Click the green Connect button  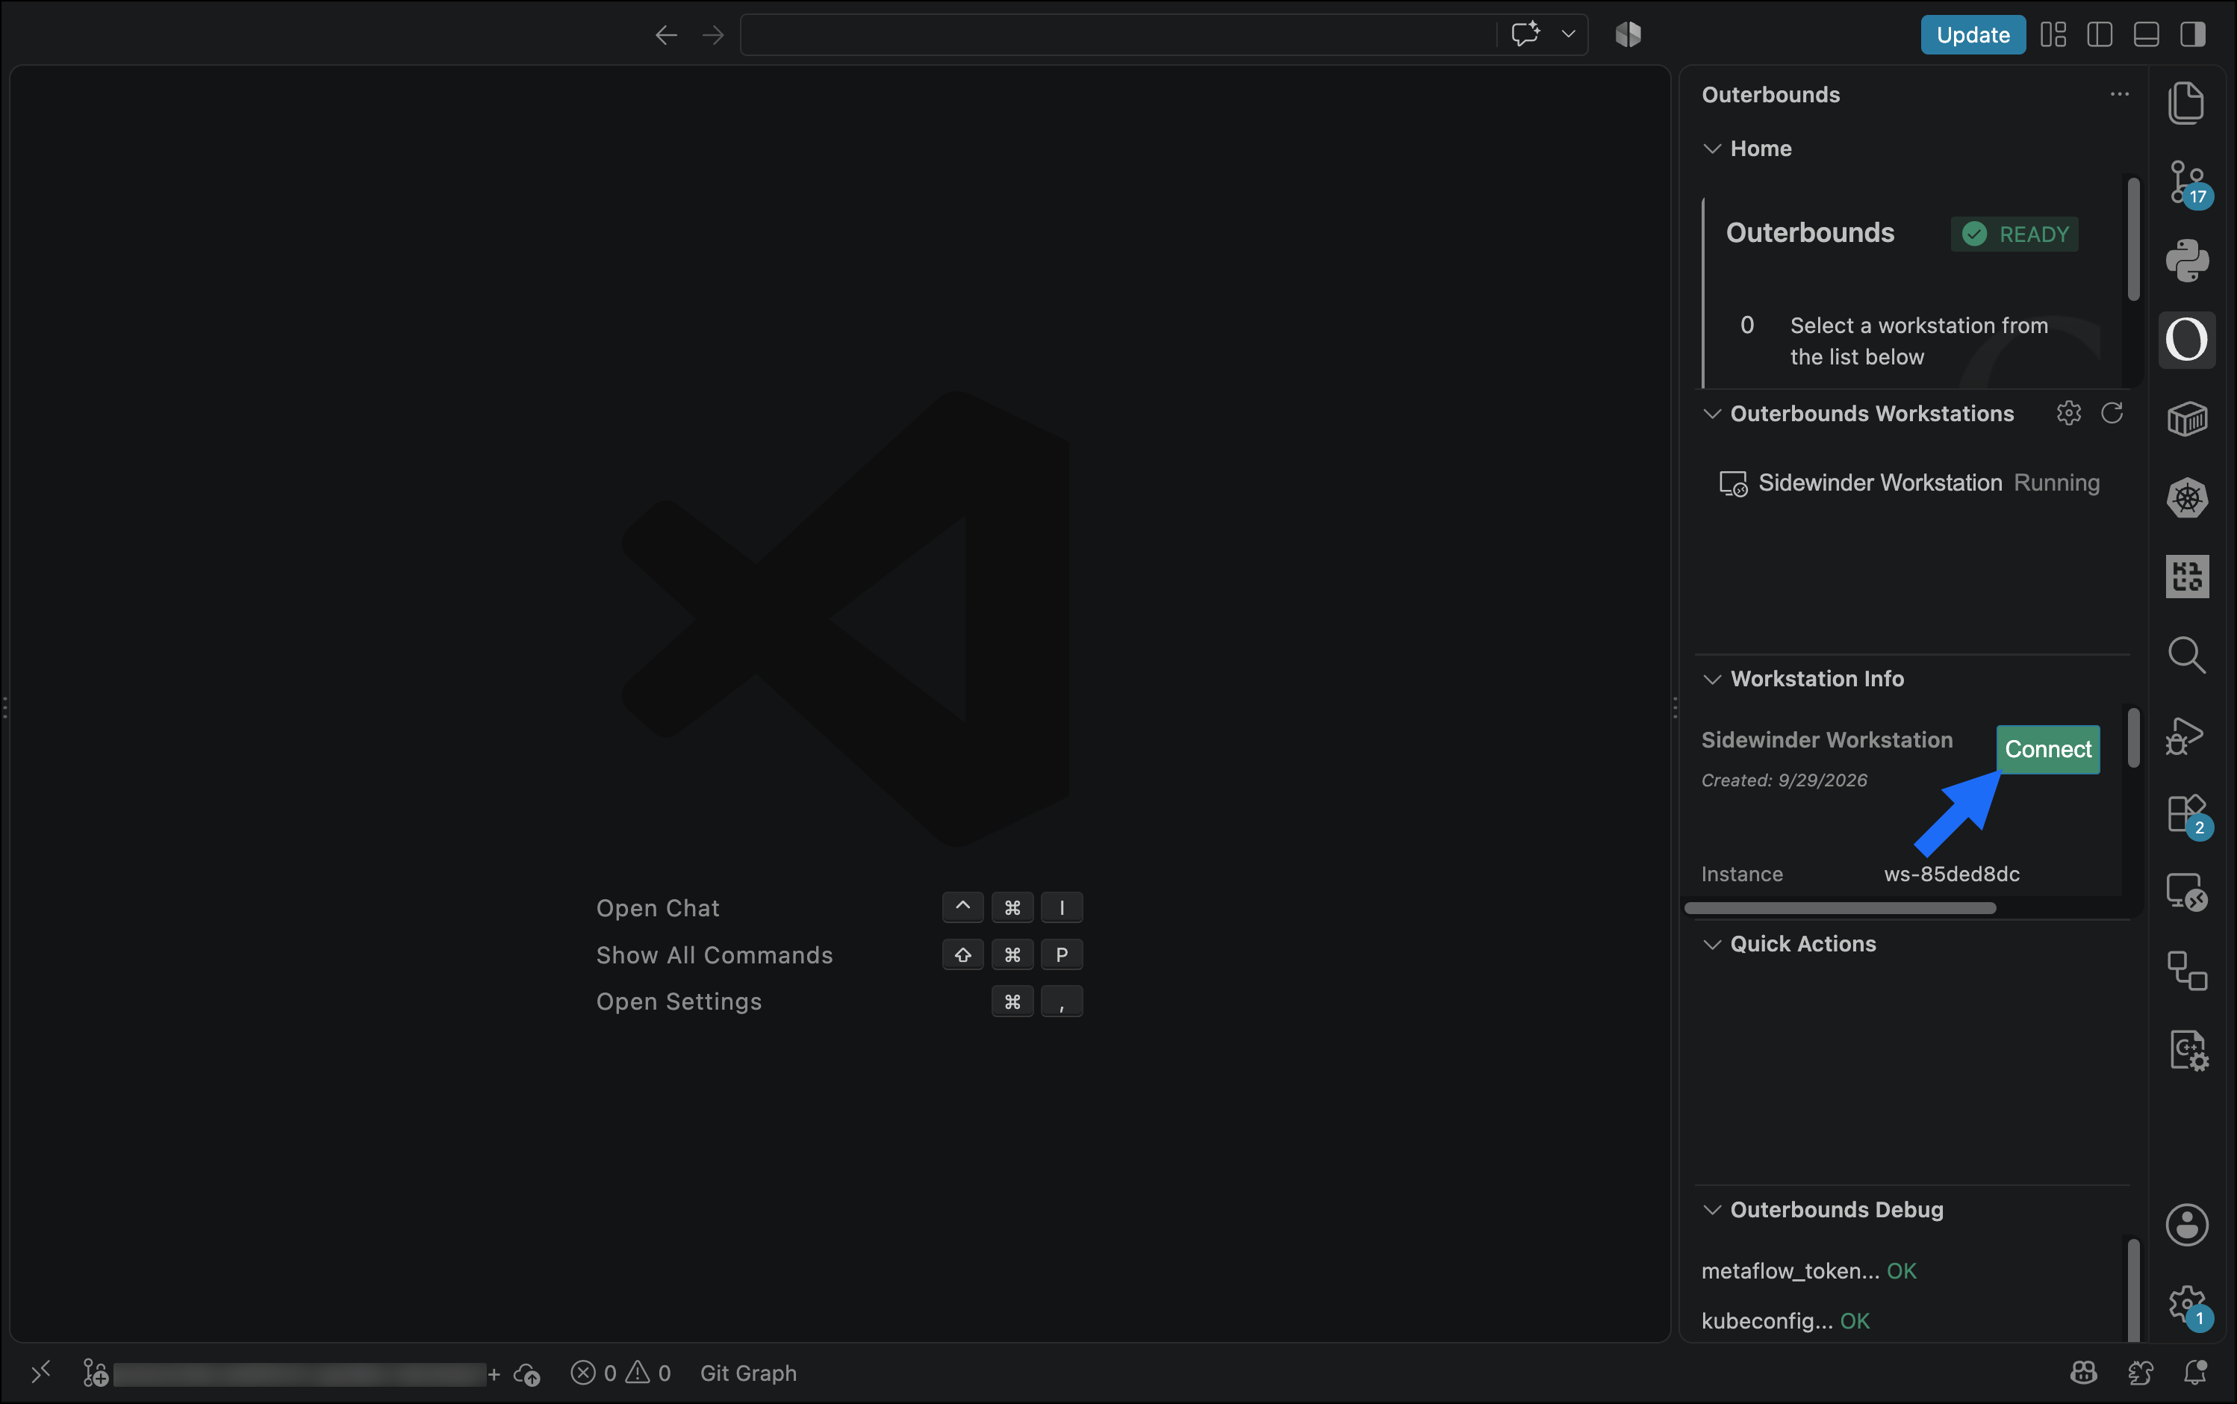[2047, 748]
